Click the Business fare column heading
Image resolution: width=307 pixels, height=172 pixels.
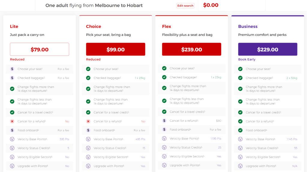248,26
